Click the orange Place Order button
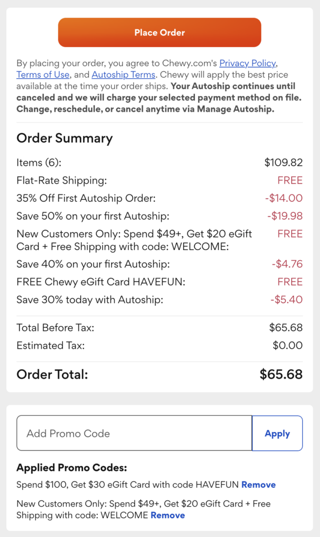 159,33
